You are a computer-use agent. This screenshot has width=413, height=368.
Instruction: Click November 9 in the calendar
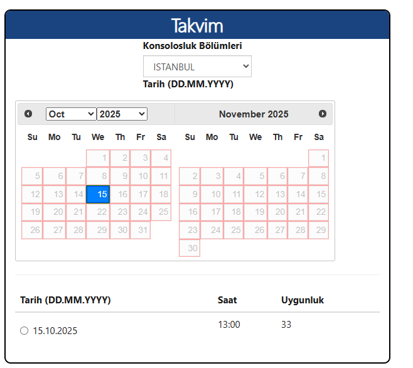click(190, 194)
